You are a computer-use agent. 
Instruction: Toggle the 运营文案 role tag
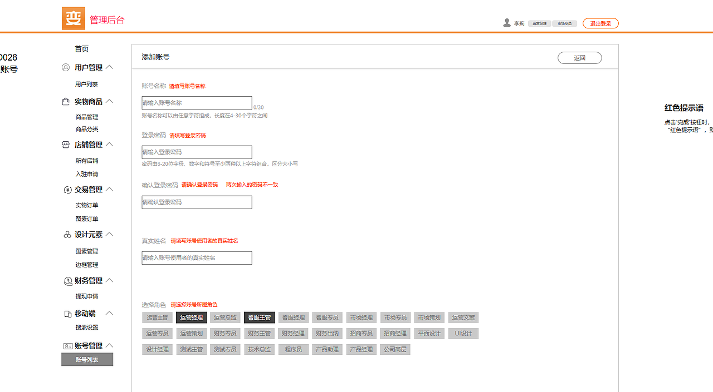point(463,317)
